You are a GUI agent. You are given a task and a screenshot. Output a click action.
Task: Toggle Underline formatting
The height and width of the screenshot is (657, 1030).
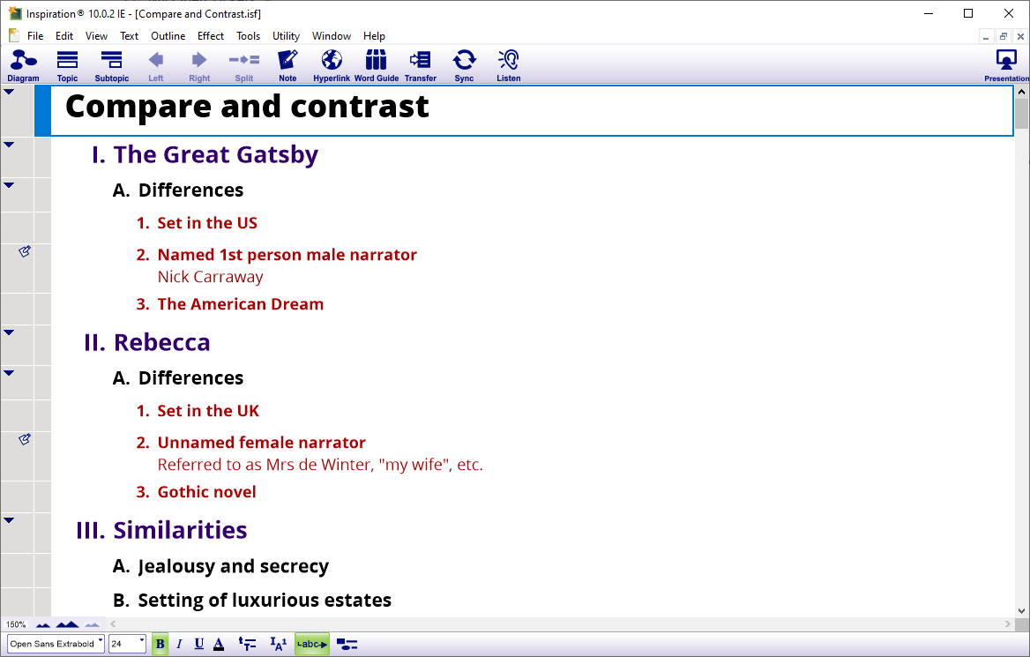(199, 644)
